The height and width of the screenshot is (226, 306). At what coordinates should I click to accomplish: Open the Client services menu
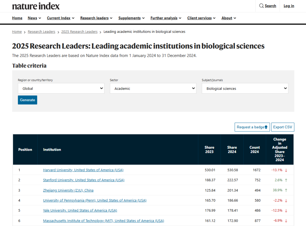201,18
